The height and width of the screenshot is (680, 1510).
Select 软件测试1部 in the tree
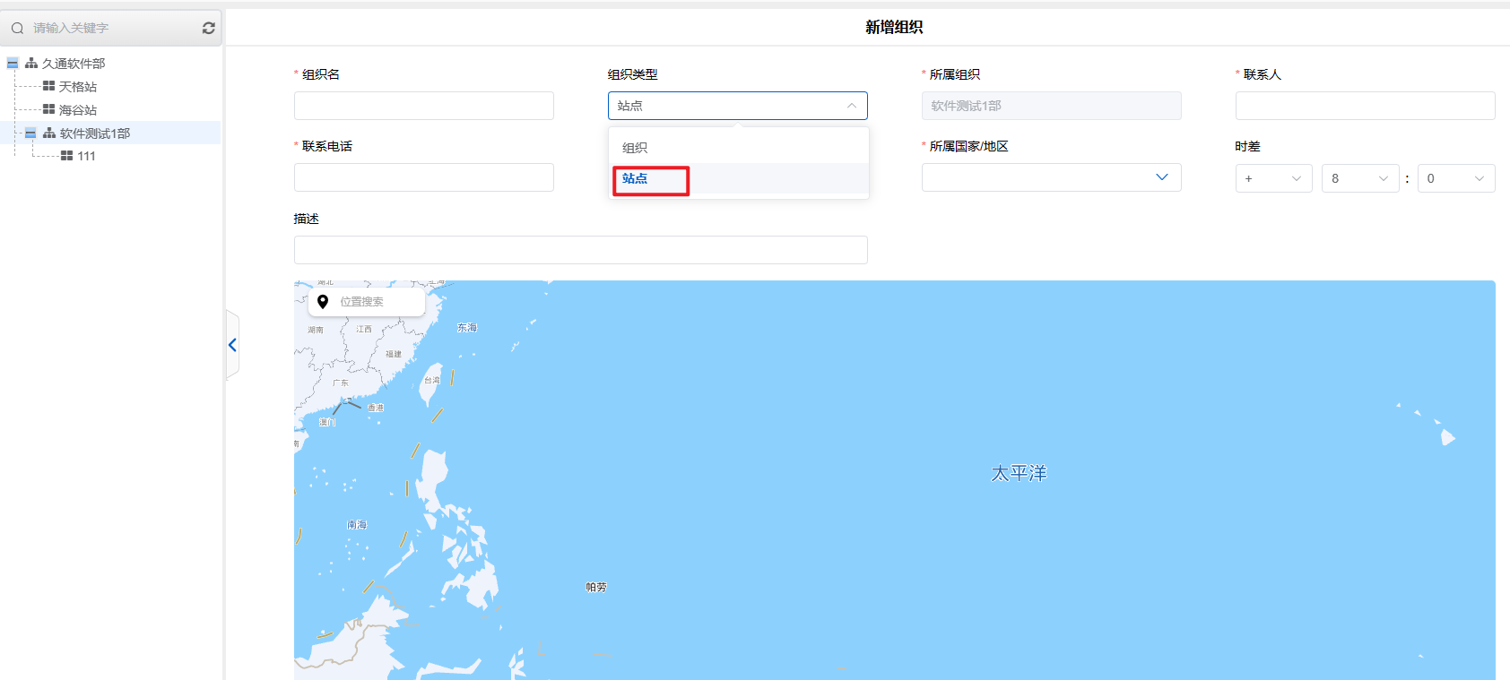pos(95,133)
